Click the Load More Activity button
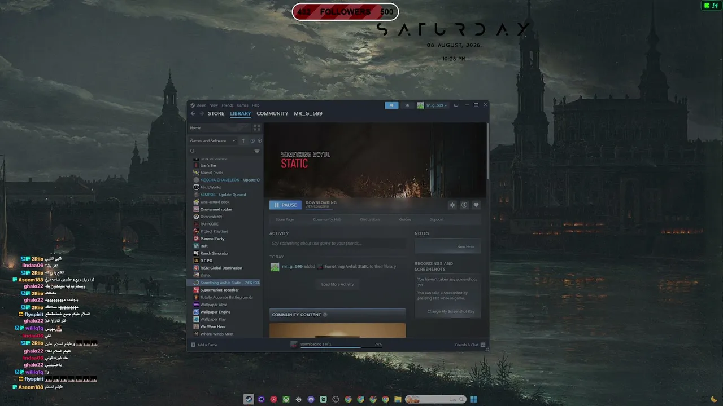This screenshot has height=406, width=723. [x=338, y=284]
